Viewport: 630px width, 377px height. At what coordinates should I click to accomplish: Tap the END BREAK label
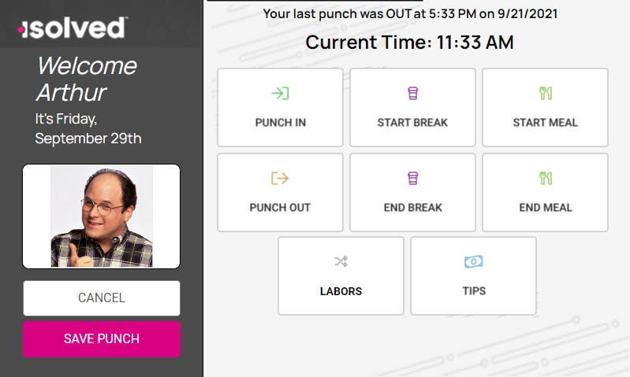pyautogui.click(x=412, y=208)
